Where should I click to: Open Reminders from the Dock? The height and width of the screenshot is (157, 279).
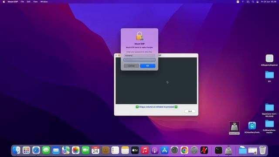coord(115,150)
